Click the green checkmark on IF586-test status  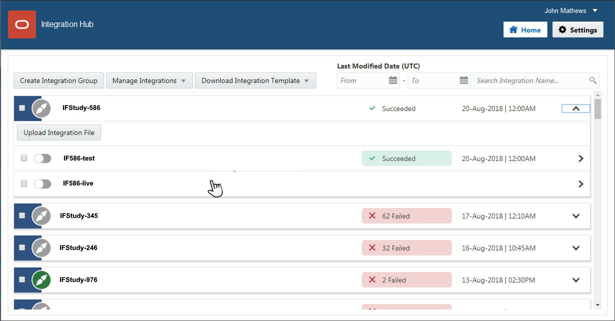coord(372,158)
